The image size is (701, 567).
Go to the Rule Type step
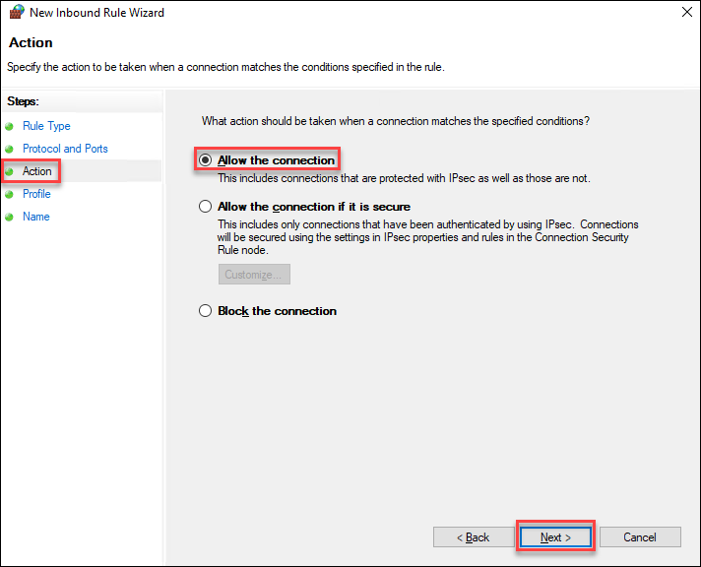pos(46,126)
